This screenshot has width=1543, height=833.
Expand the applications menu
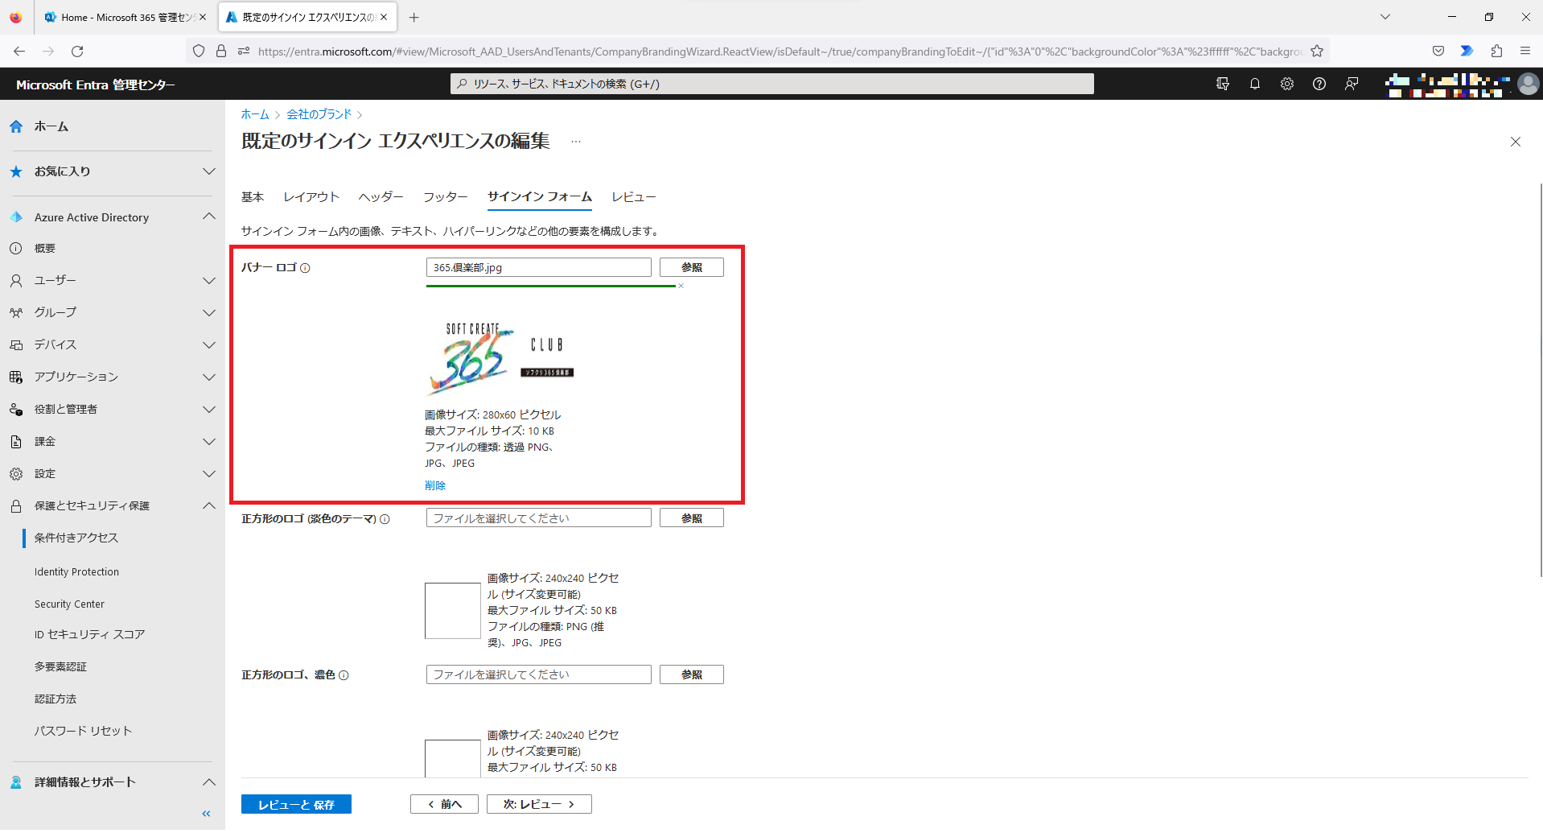[209, 377]
